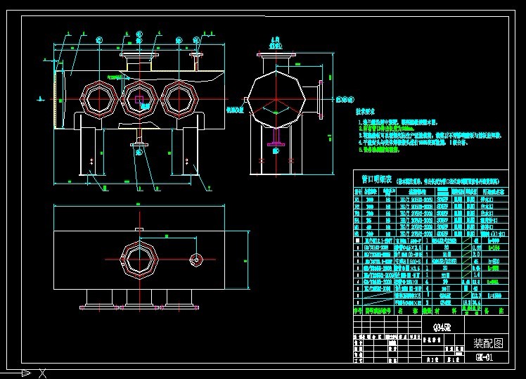The height and width of the screenshot is (379, 526).
Task: Select the side-view right-hand nozzle flange
Action: pos(321,99)
